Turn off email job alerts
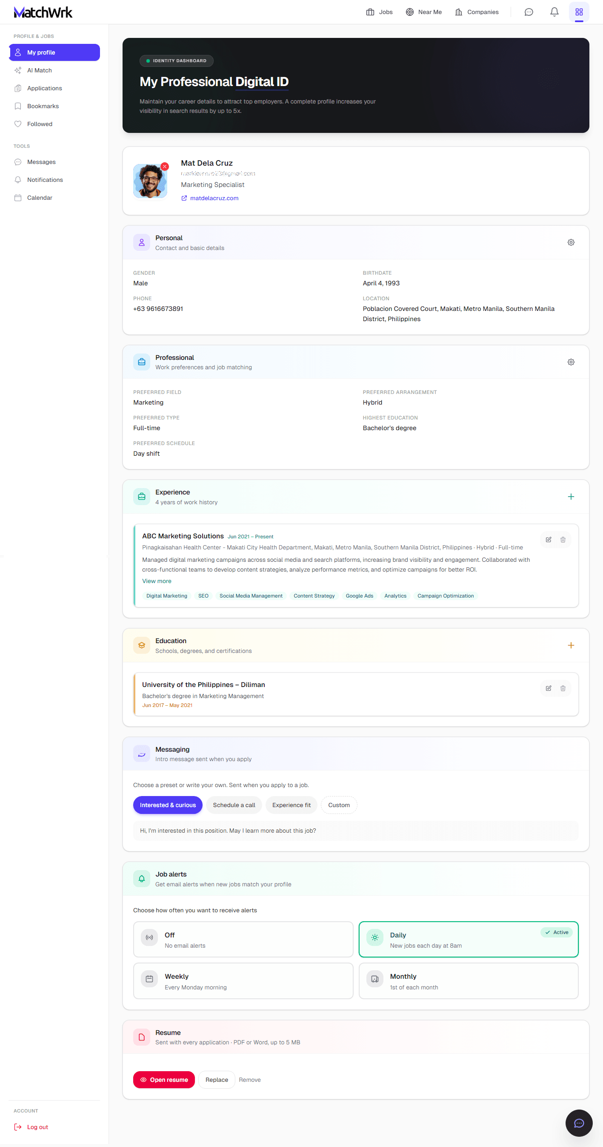The height and width of the screenshot is (1147, 603). [243, 940]
